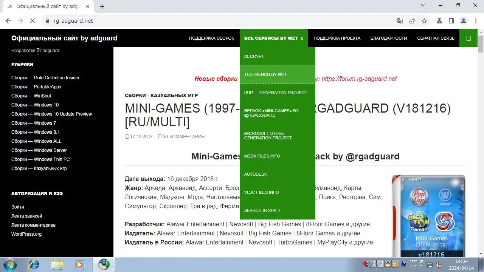
Task: Click the Mini-Games box cover image
Action: (428, 216)
